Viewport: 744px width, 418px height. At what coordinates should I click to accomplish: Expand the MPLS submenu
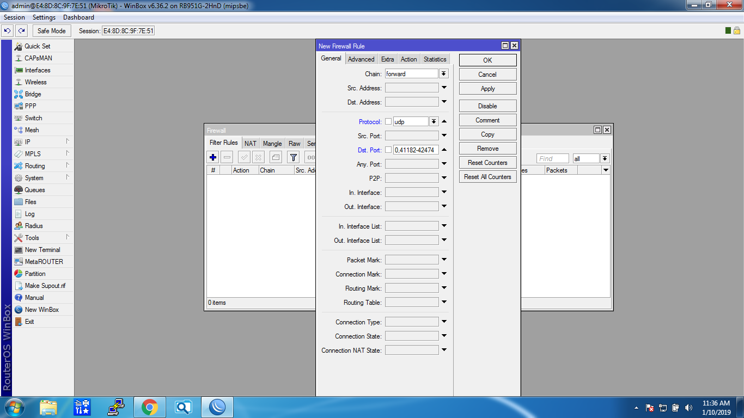(68, 153)
